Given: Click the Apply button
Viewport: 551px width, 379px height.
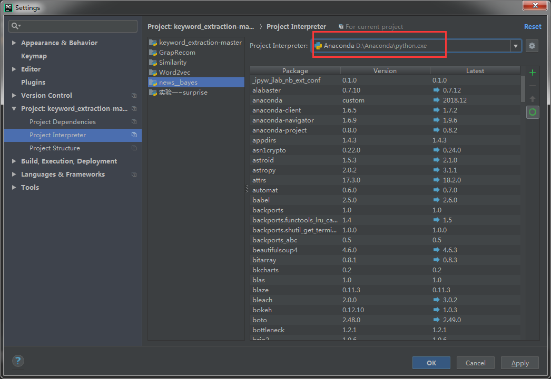Looking at the screenshot, I should [520, 363].
